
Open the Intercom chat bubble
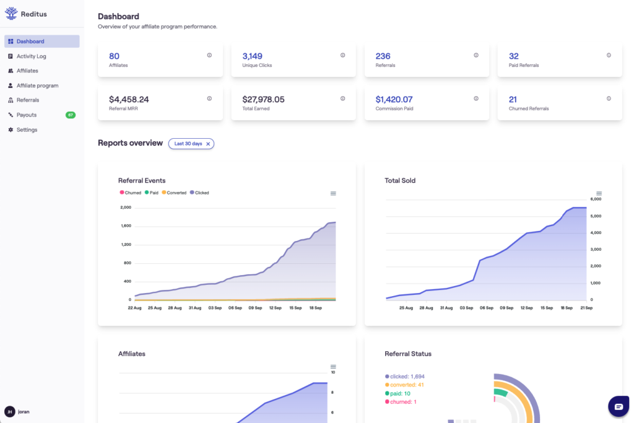(x=619, y=406)
